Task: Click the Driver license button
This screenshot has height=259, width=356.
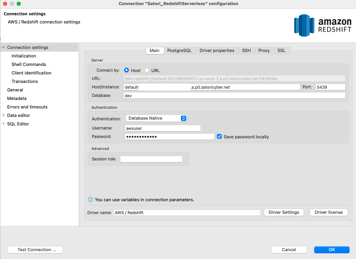Action: tap(328, 212)
